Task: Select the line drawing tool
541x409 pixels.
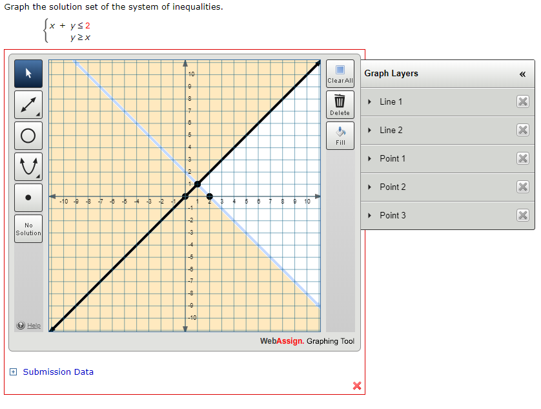Action: pyautogui.click(x=28, y=104)
